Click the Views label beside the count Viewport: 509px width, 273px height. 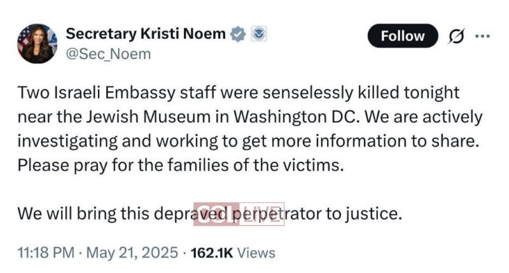coord(257,253)
